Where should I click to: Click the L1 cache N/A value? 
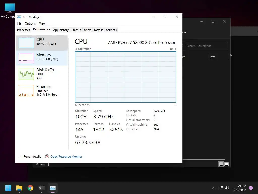click(156, 129)
